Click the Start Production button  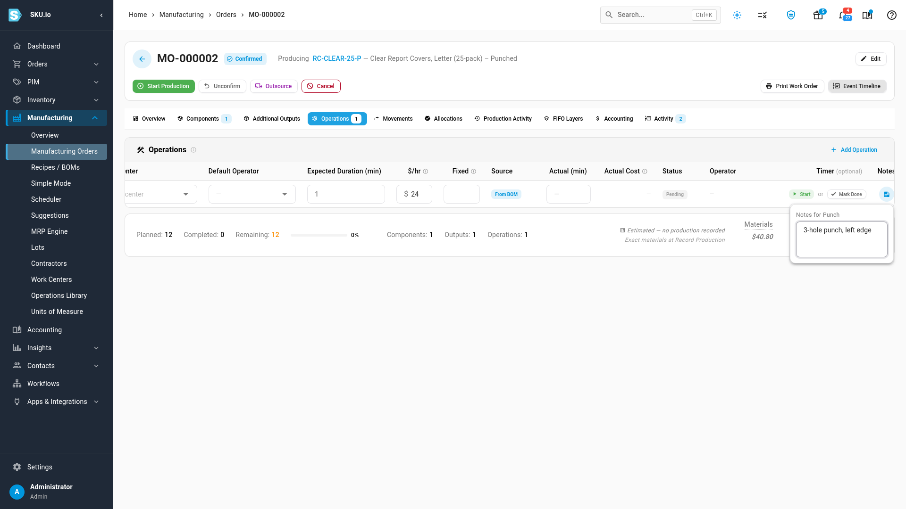[163, 86]
